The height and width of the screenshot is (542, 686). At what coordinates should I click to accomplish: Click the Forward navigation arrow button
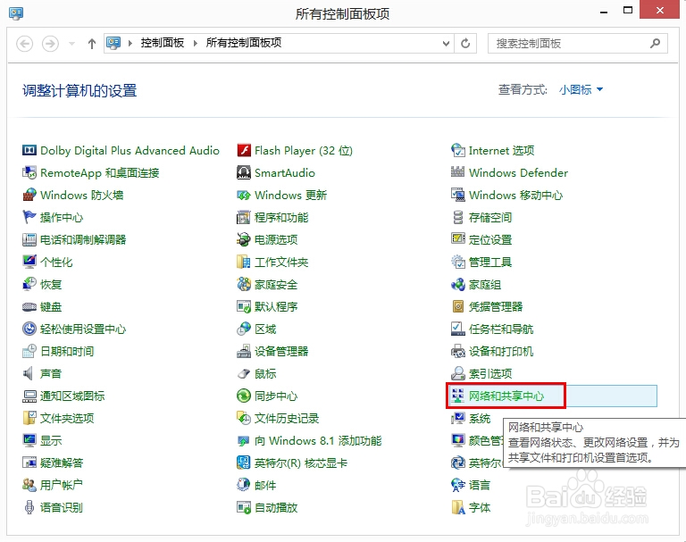point(50,44)
